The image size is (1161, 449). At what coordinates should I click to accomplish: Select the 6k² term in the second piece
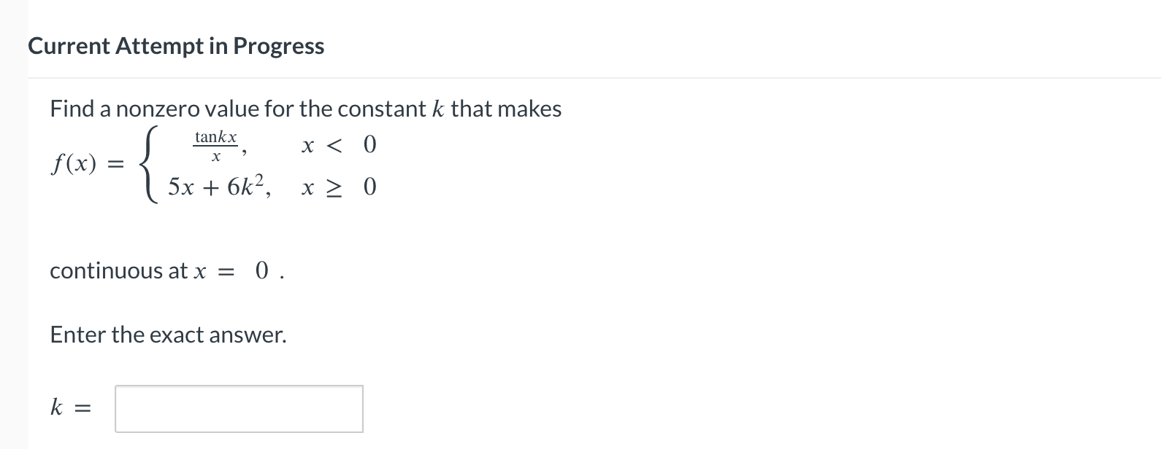point(244,186)
